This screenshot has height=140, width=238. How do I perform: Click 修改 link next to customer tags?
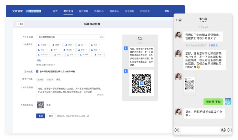(x=58, y=79)
